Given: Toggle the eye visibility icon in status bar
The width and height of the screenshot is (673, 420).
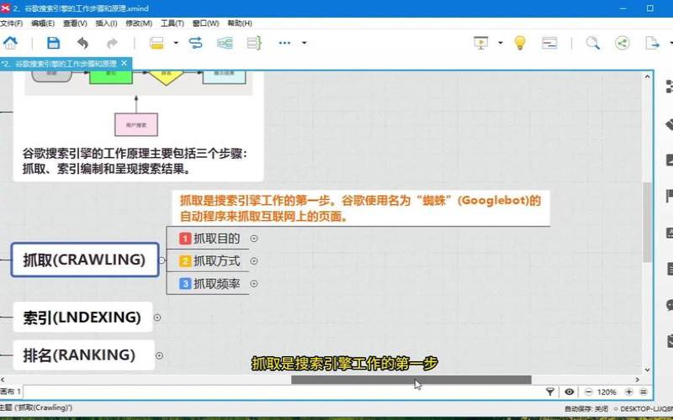Looking at the screenshot, I should tap(570, 391).
